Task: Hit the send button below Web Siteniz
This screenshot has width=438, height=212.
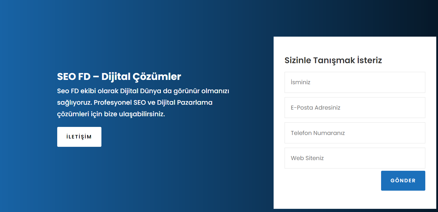Action: [x=403, y=181]
